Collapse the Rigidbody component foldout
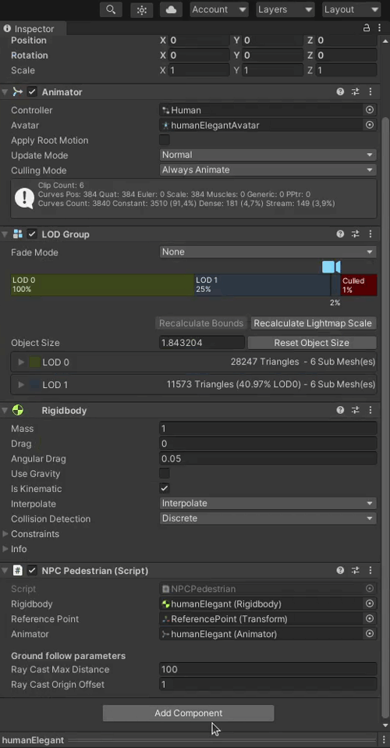Image resolution: width=390 pixels, height=748 pixels. 5,410
